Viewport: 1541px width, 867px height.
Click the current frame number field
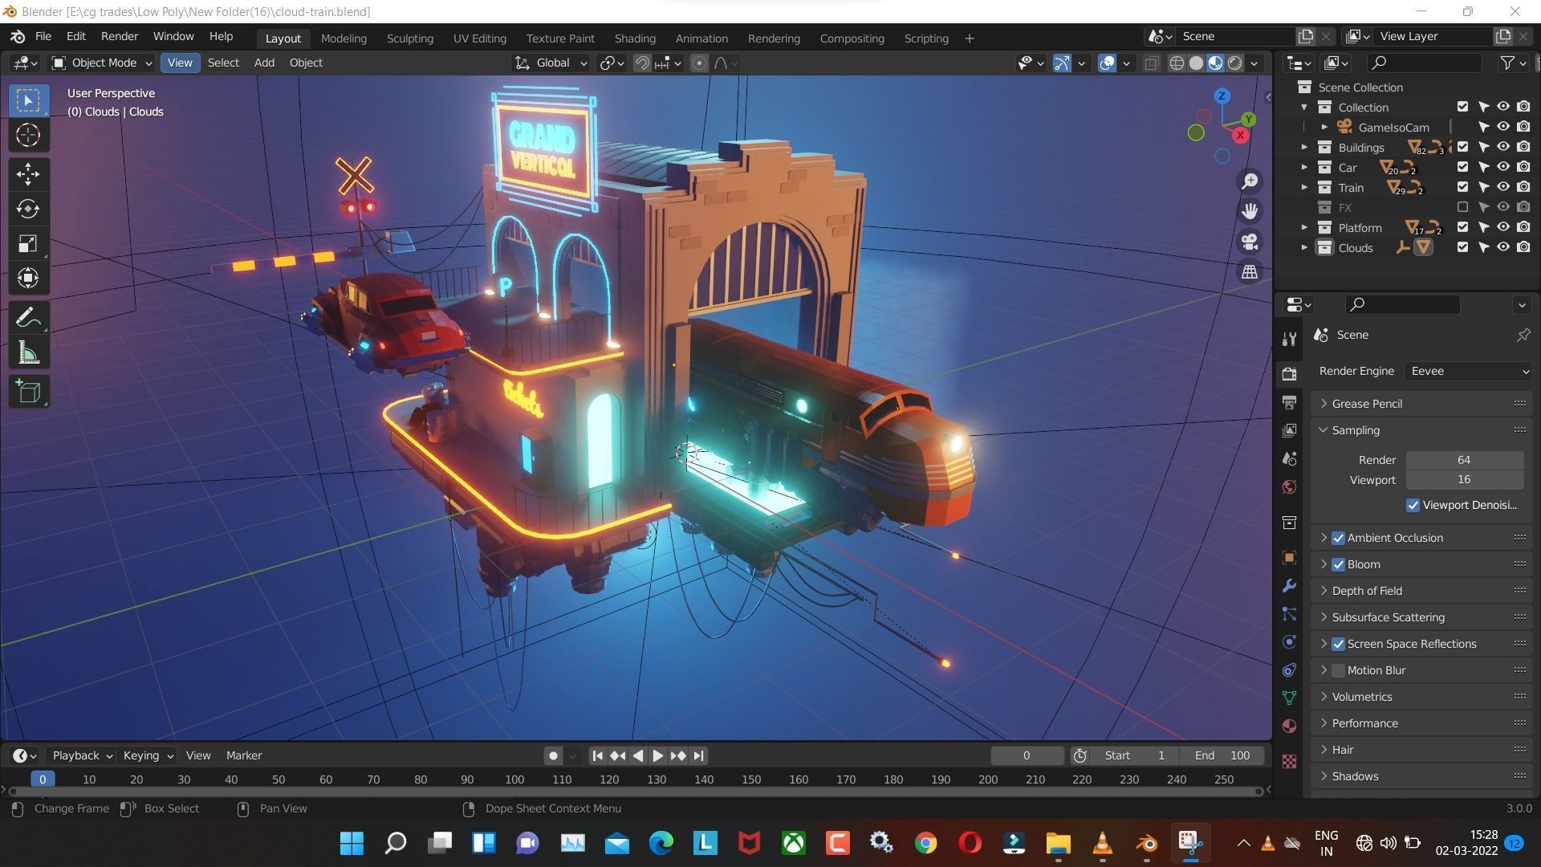[1027, 755]
